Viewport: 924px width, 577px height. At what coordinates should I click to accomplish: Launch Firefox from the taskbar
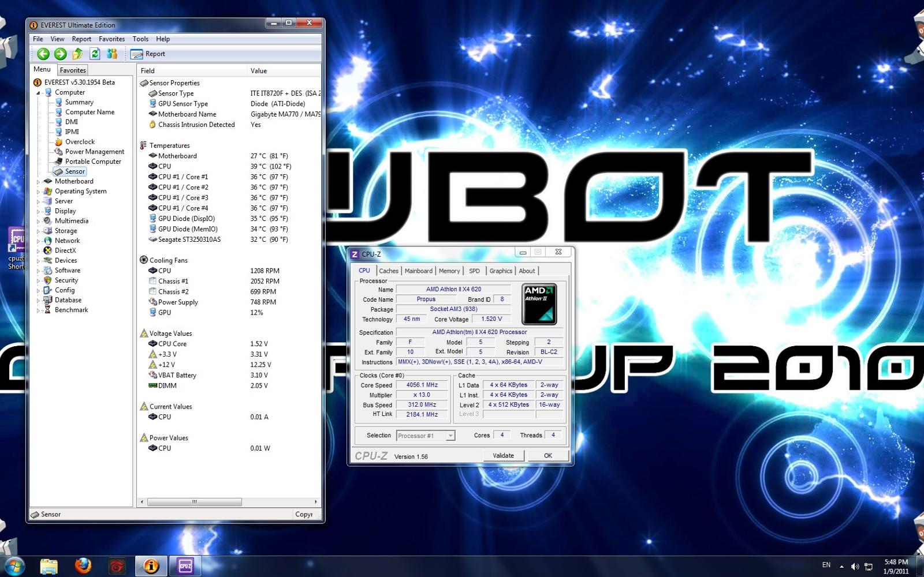tap(83, 566)
